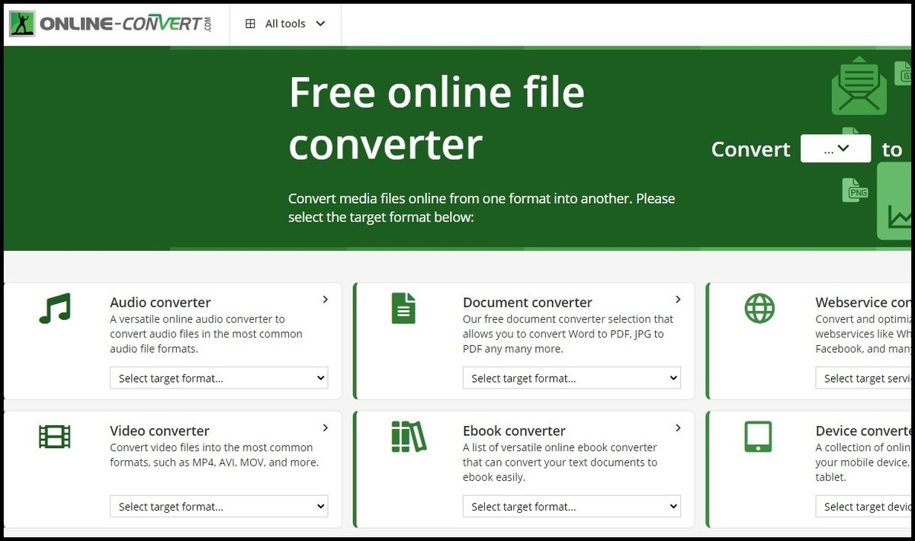The height and width of the screenshot is (541, 915).
Task: Click the 'Convert' label in the banner
Action: click(x=750, y=149)
